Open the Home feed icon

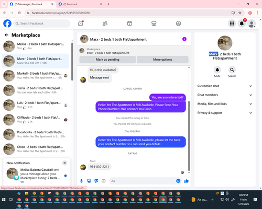point(81,24)
